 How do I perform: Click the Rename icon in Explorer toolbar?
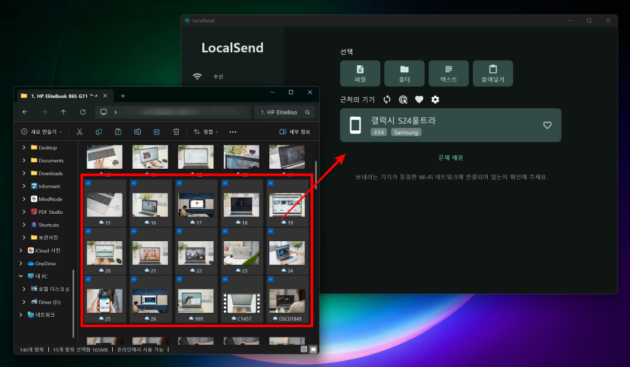(x=138, y=132)
